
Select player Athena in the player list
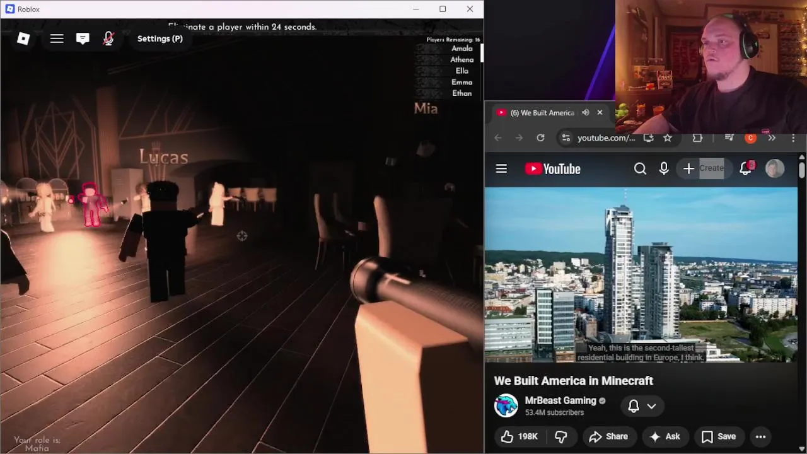click(x=462, y=60)
